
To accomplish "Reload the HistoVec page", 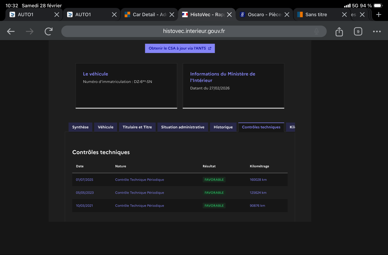I will click(48, 31).
